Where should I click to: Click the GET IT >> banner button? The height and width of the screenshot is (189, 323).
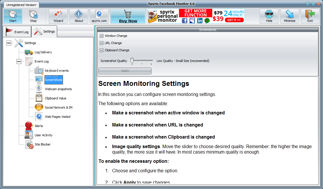click(x=234, y=20)
